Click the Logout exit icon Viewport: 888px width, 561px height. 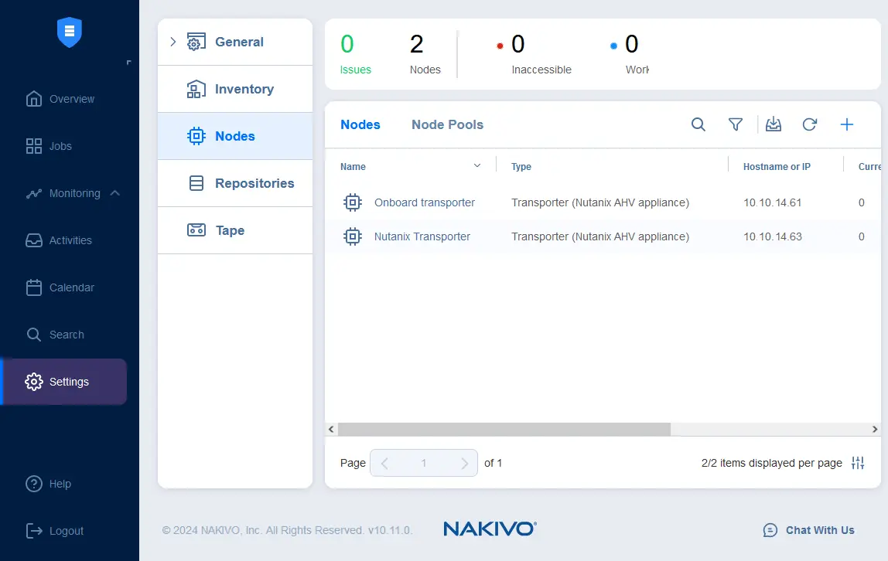(34, 531)
